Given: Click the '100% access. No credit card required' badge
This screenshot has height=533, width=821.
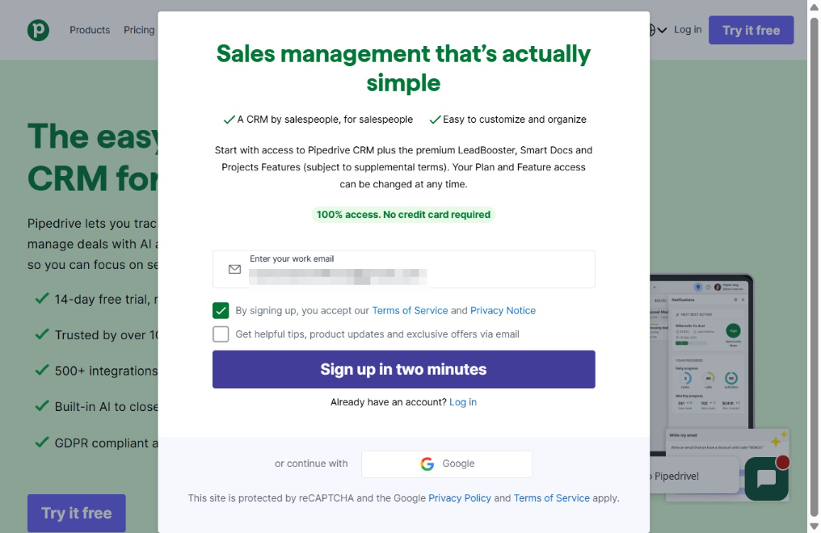Looking at the screenshot, I should (404, 215).
